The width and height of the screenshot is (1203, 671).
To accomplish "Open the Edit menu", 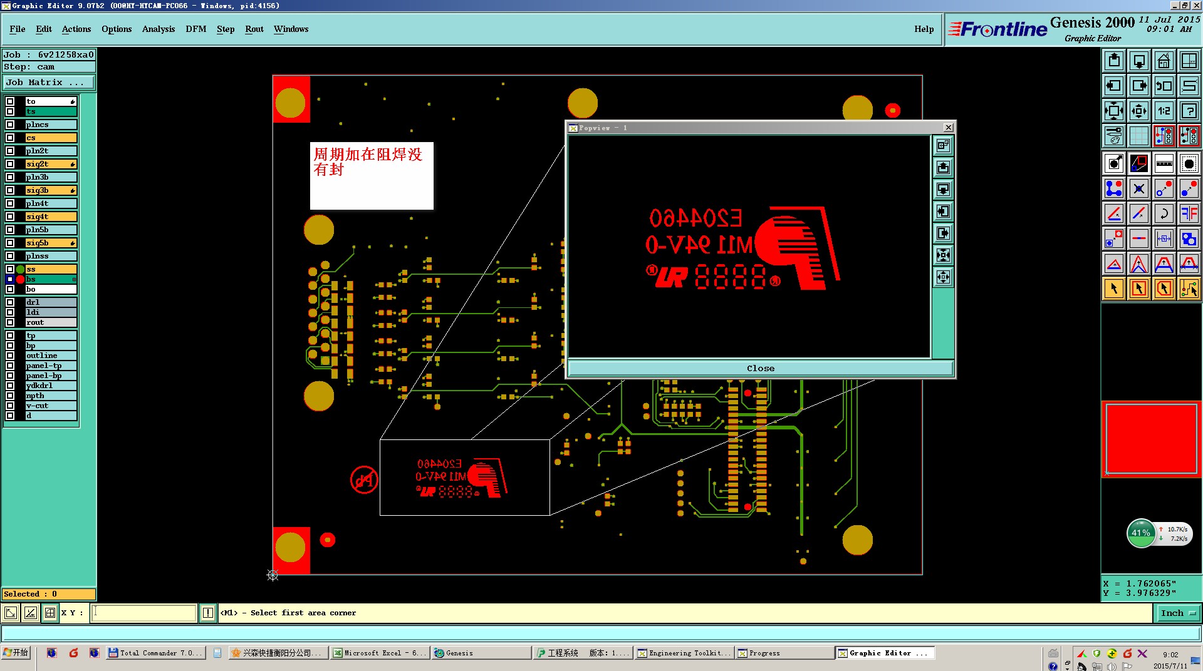I will pos(44,29).
